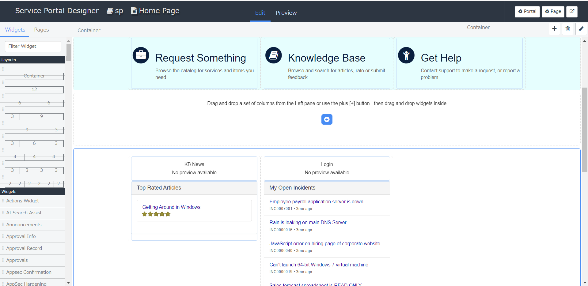Open the Getting Around in Windows article
This screenshot has width=588, height=286.
coord(171,207)
